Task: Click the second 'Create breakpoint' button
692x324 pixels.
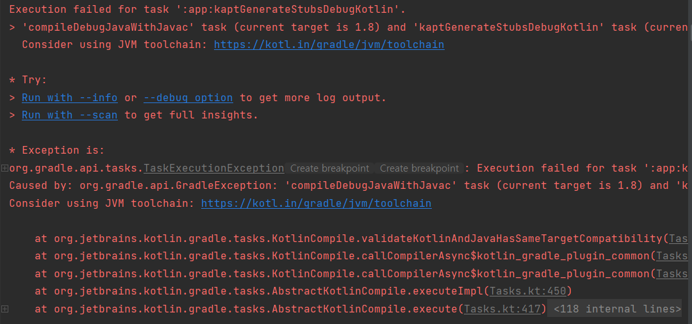Action: (x=419, y=168)
